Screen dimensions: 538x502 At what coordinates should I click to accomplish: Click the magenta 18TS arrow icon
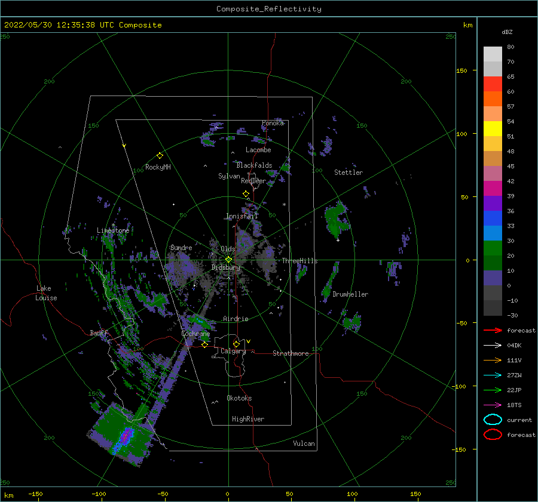tap(493, 405)
